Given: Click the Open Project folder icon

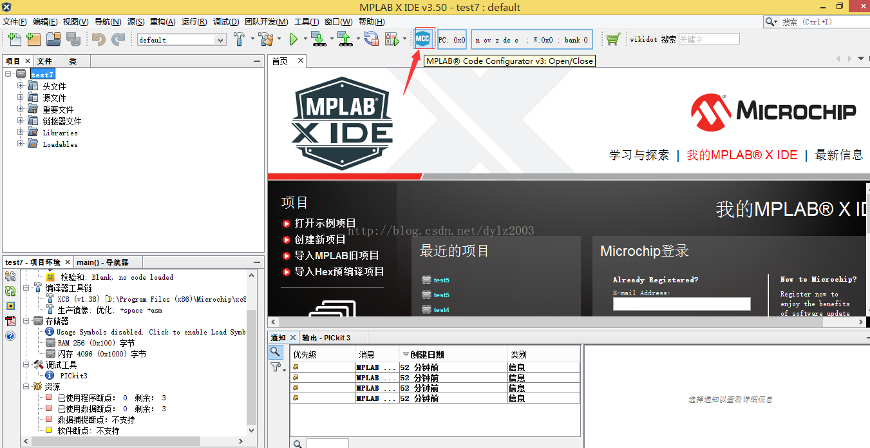Looking at the screenshot, I should (x=53, y=39).
